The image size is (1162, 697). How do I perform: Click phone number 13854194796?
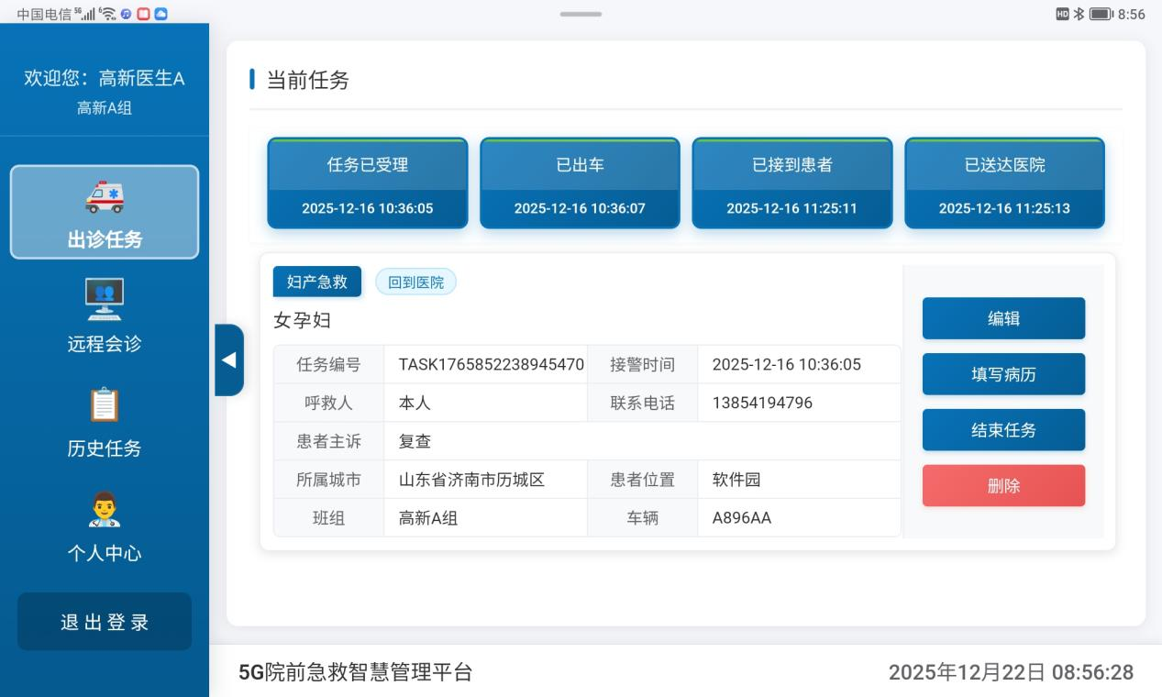pos(762,403)
